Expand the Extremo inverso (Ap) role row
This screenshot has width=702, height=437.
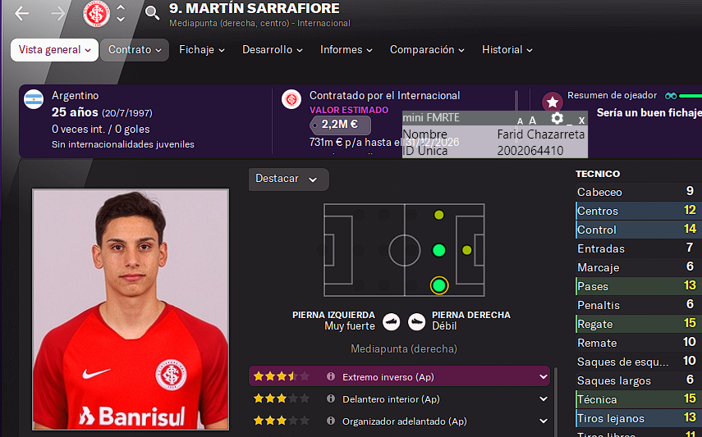coord(399,376)
